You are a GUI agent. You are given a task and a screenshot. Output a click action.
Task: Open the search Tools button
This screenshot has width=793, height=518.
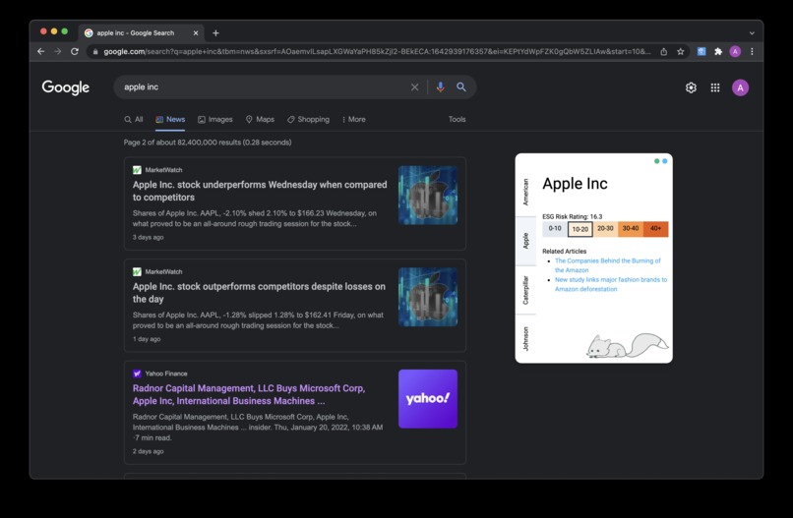click(457, 119)
